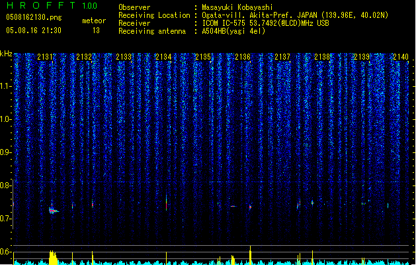Screen dimensions: 416x265
Task: Select the Ogata-vill. Akita-Pref. JAPAN location text
Action: pos(295,15)
